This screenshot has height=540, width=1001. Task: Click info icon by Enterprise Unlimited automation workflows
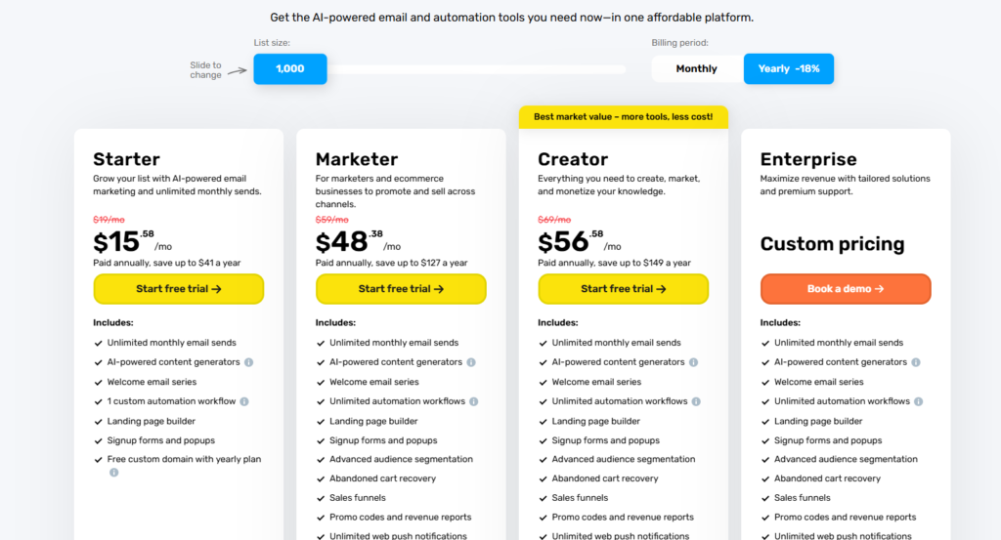point(919,401)
